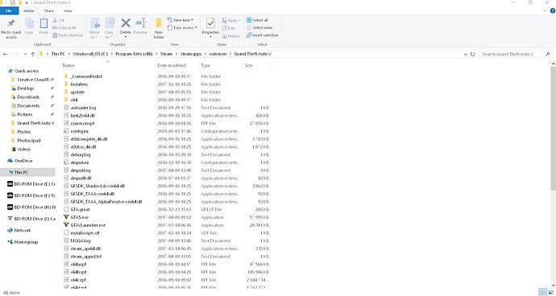Screen dimensions: 556x296
Task: Open the New item dropdown
Action: click(x=180, y=20)
